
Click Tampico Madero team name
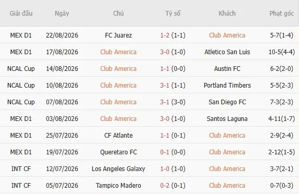tap(118, 186)
